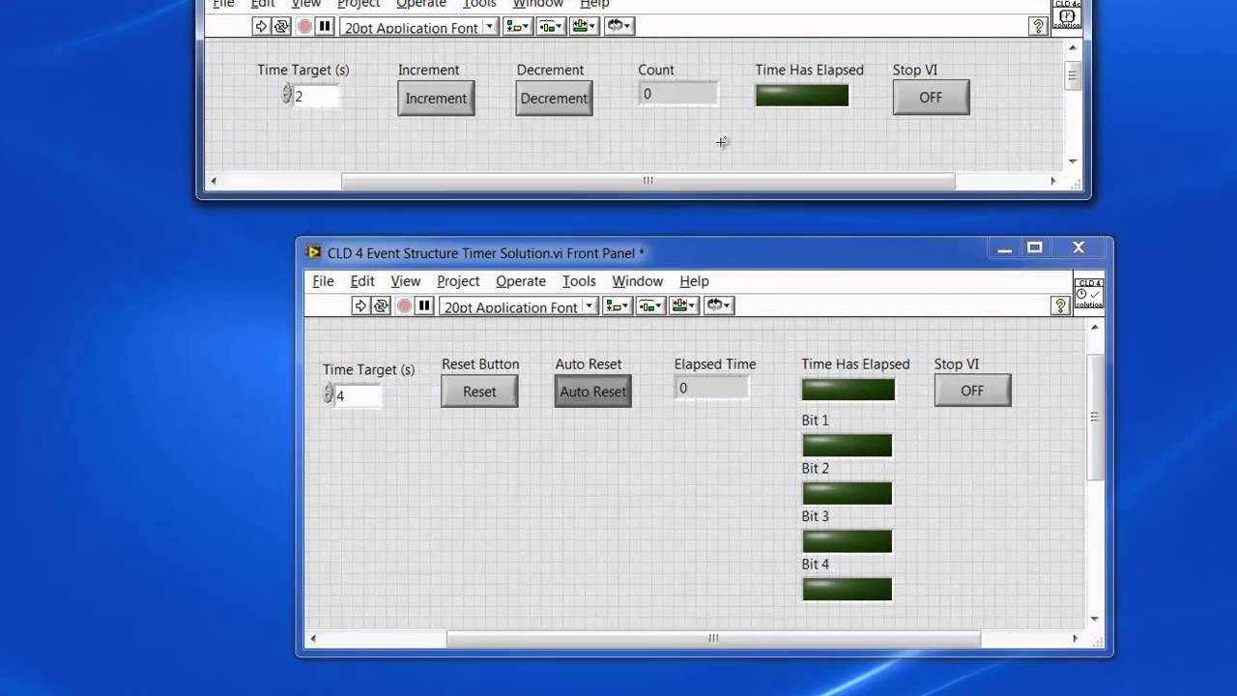Click context help icon in Timer Solution window
The width and height of the screenshot is (1237, 696).
tap(1060, 306)
